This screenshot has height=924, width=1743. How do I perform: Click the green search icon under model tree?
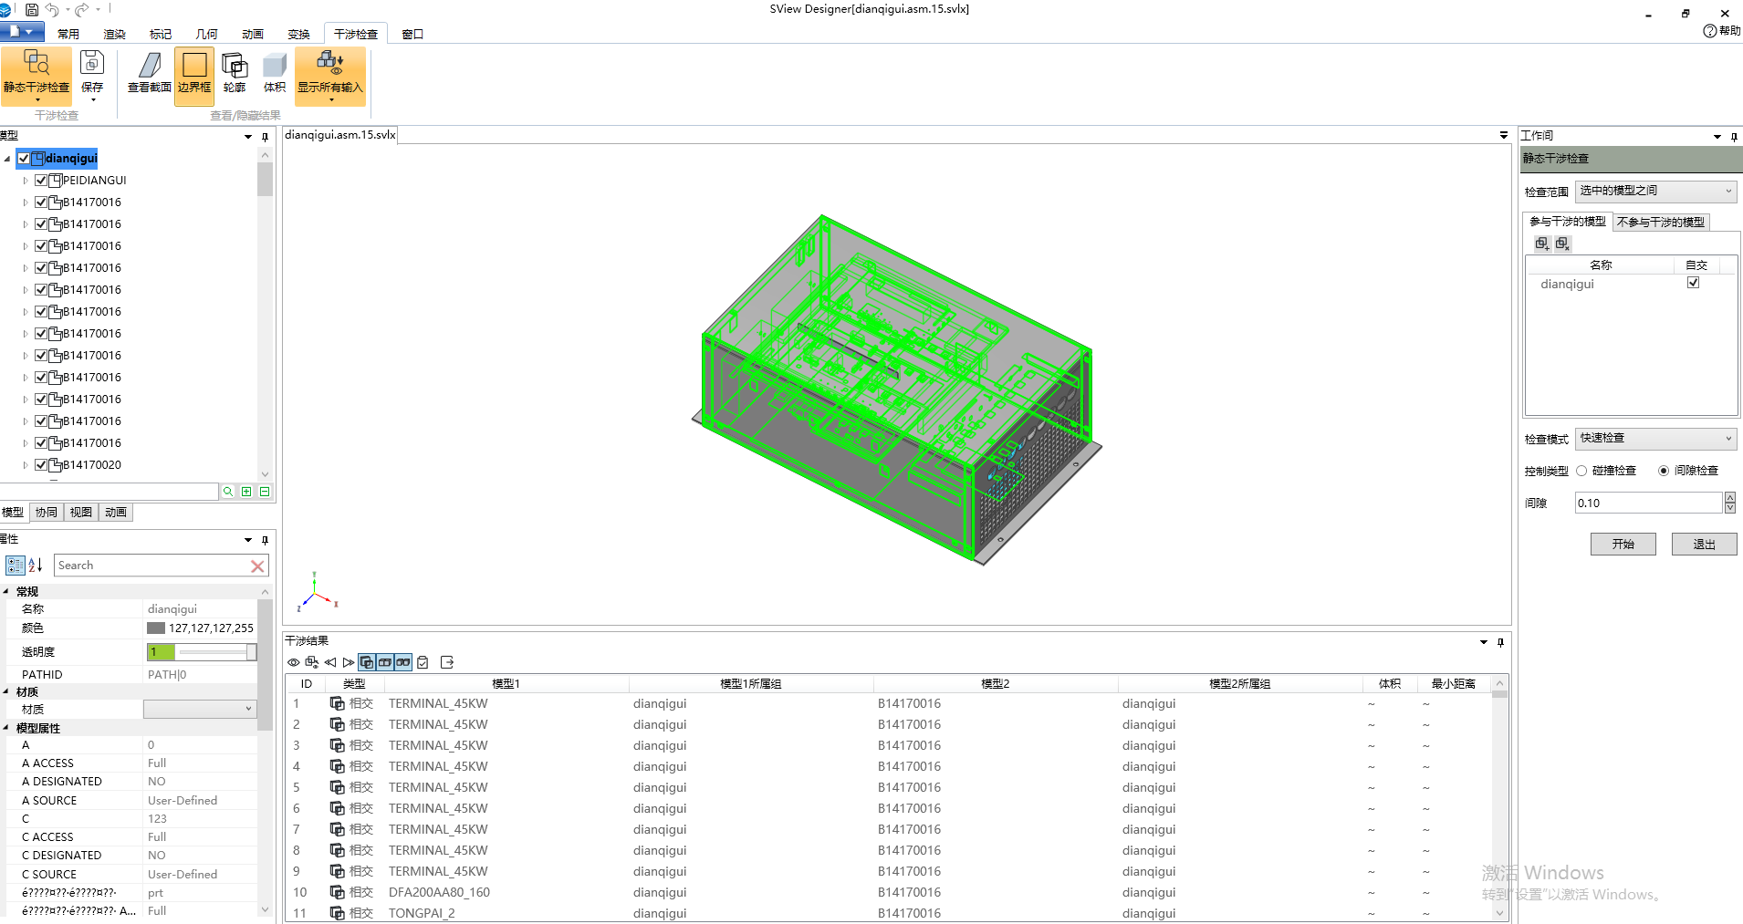coord(228,492)
